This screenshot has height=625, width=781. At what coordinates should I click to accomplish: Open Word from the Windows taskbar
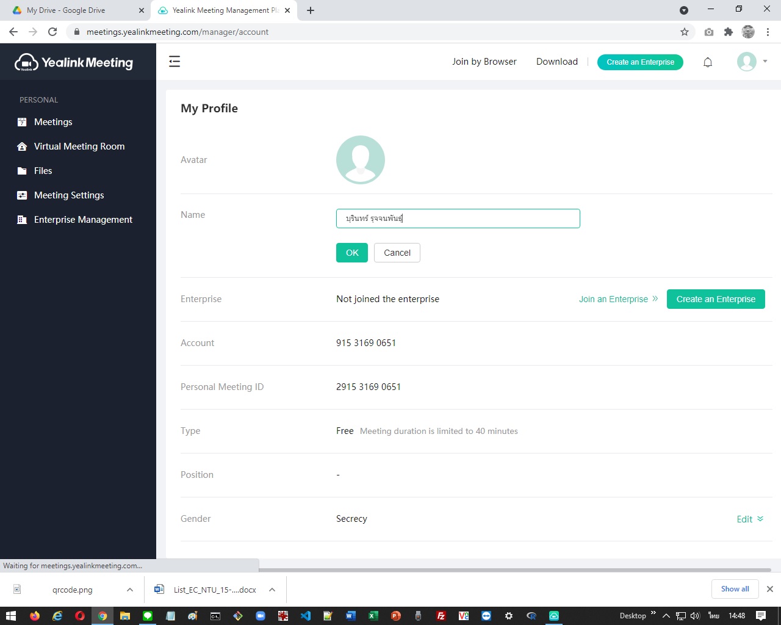(350, 616)
